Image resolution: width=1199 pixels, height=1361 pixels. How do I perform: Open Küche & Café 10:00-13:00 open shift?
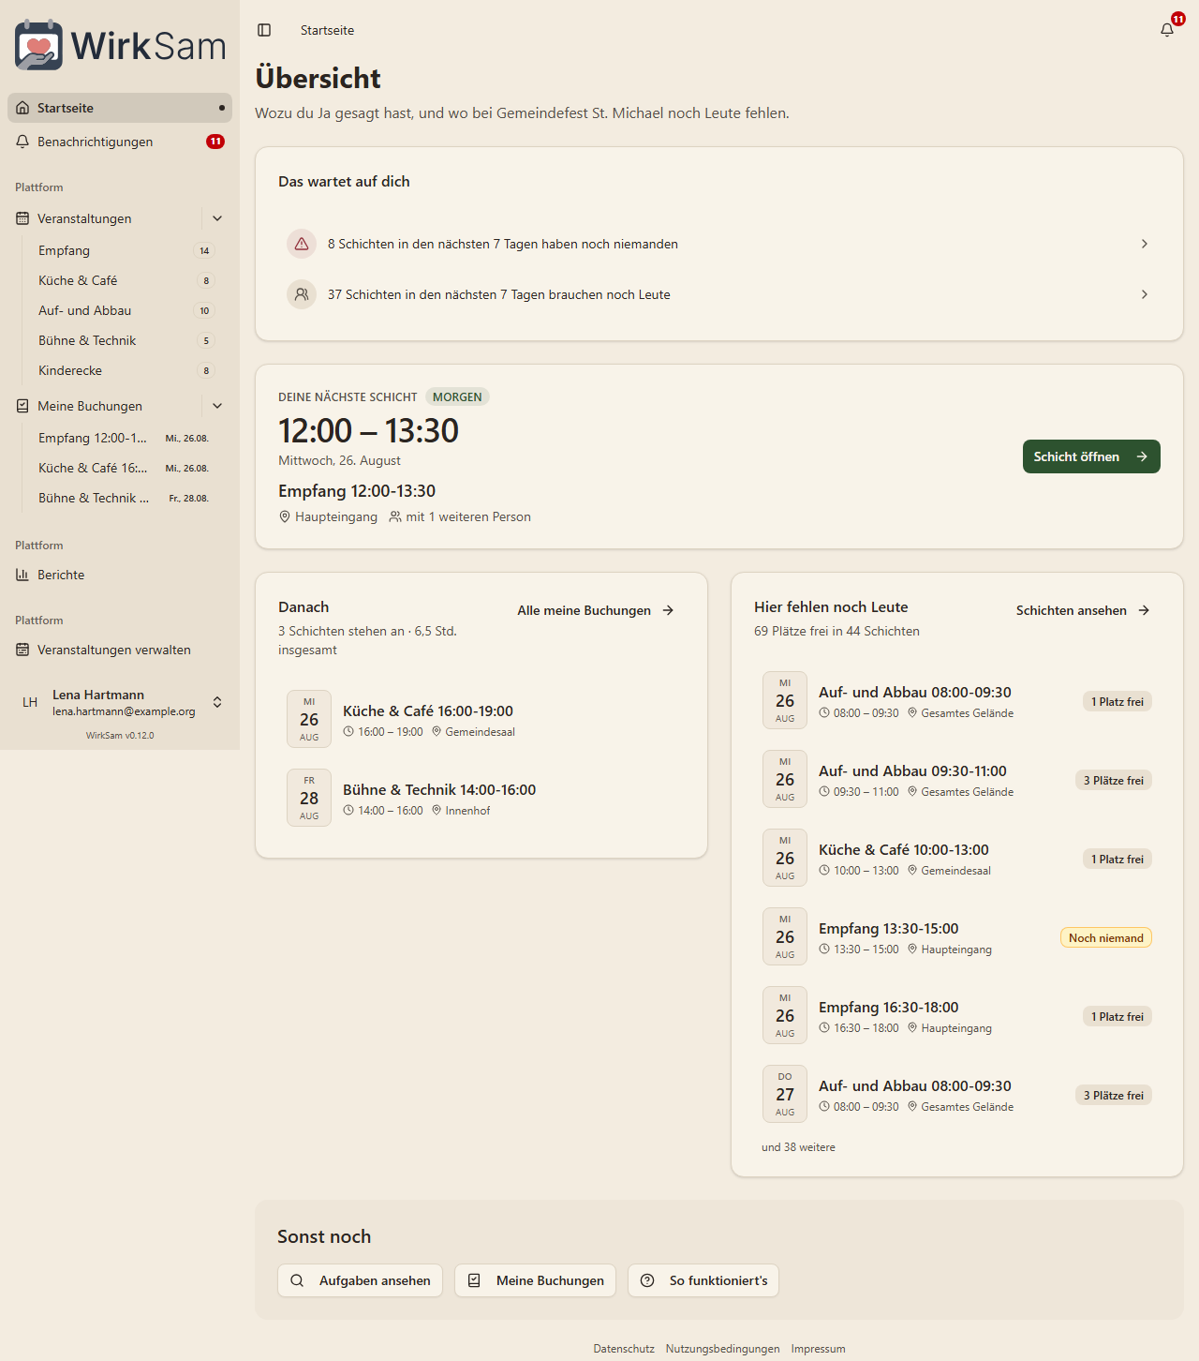click(957, 859)
